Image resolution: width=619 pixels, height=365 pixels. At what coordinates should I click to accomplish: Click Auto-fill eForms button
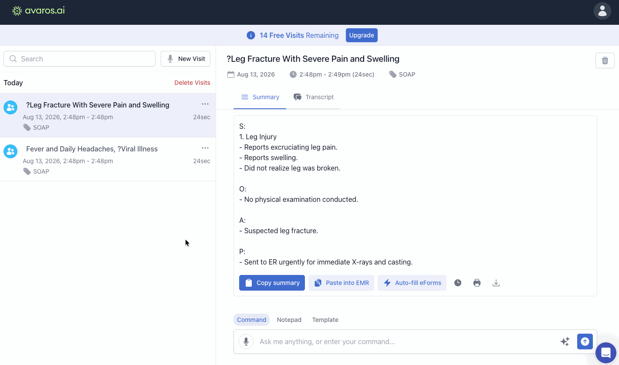click(x=412, y=283)
